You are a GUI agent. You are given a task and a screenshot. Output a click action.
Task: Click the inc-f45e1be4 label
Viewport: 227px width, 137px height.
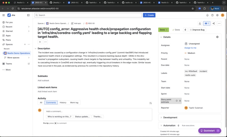(x=191, y=71)
